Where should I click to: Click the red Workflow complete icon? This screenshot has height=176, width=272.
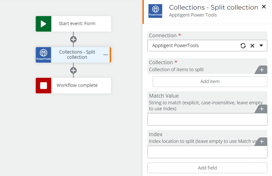tap(43, 85)
